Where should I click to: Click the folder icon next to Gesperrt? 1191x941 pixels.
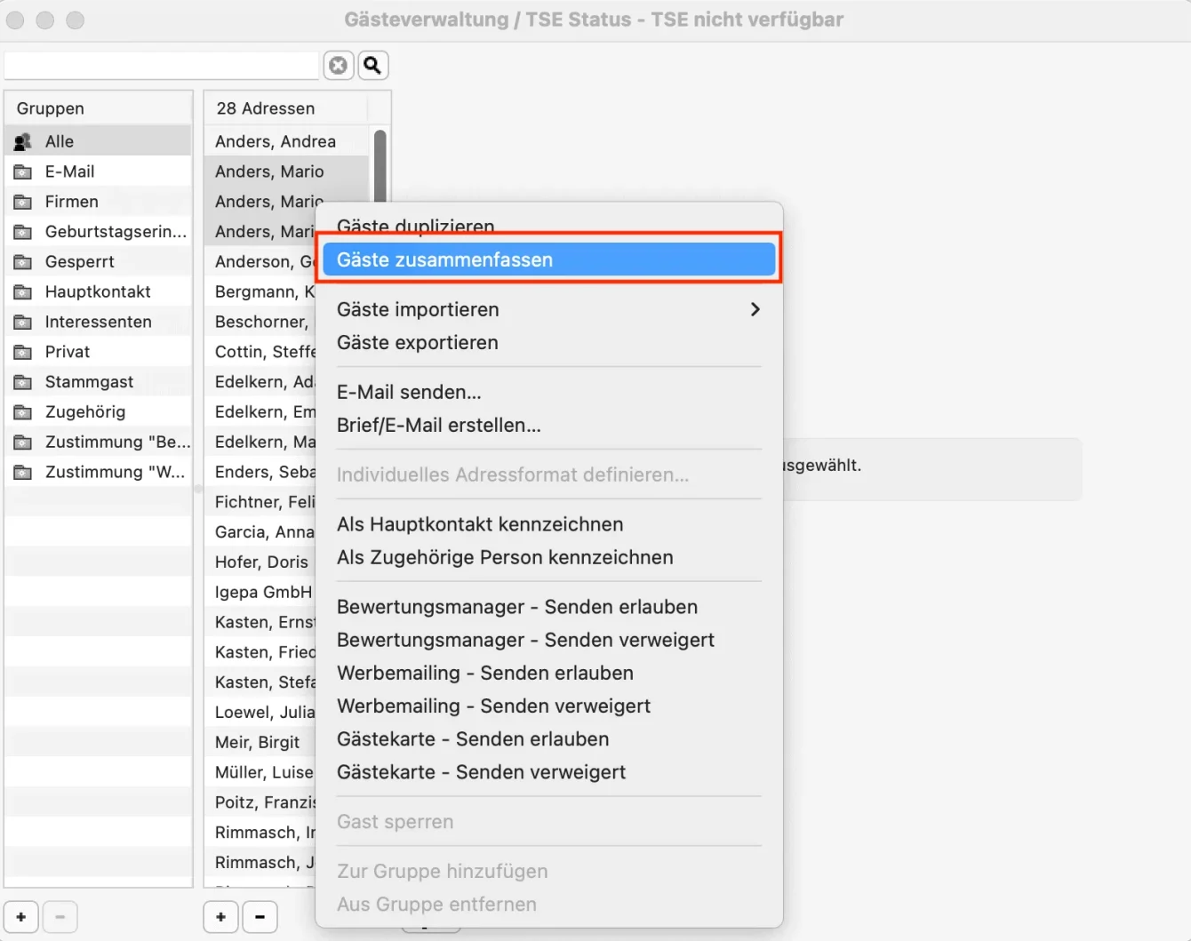[x=23, y=262]
